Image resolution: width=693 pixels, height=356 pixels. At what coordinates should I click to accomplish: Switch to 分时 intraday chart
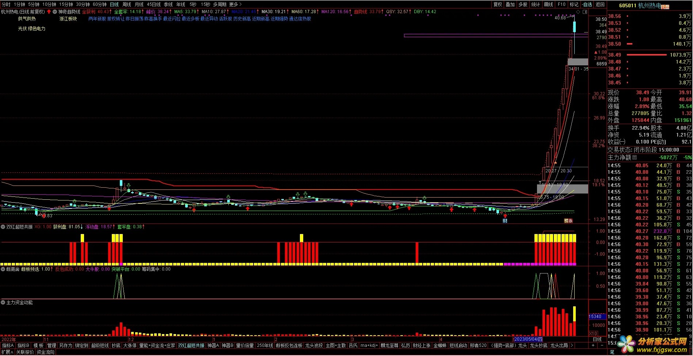6,4
